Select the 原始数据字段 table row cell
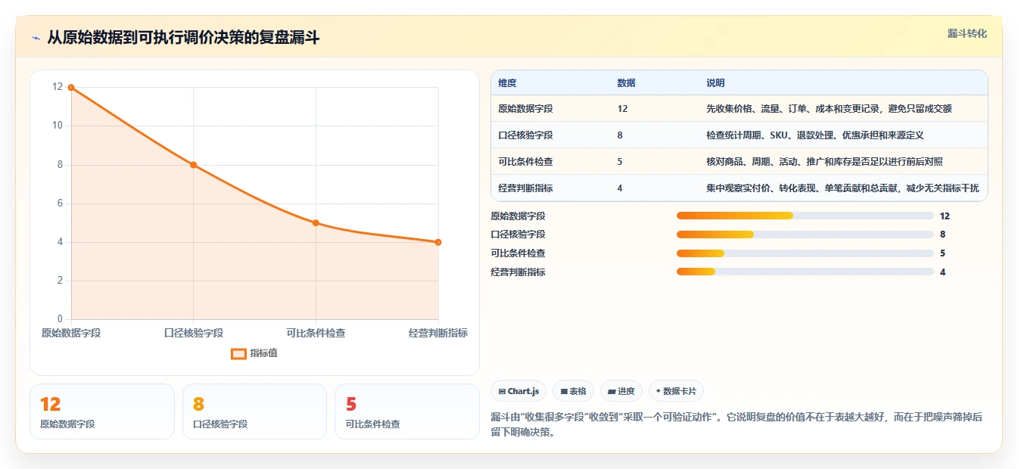This screenshot has height=469, width=1018. click(525, 109)
